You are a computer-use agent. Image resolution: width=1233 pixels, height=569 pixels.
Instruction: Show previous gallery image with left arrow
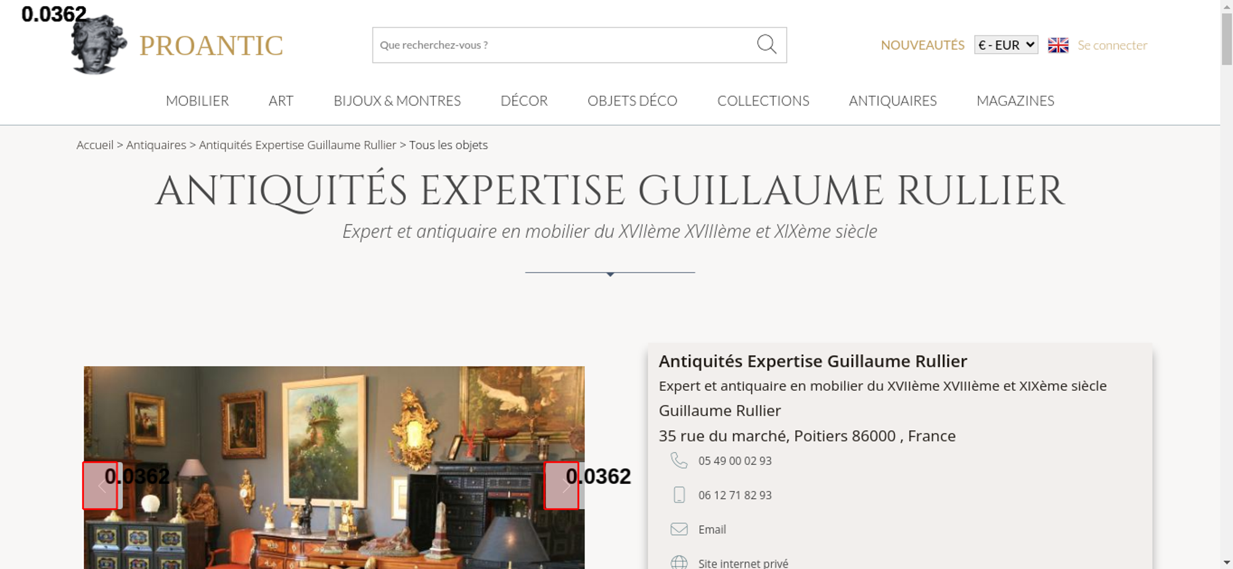tap(100, 486)
